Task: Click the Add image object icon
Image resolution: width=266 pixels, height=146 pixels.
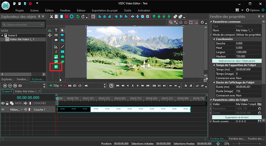Action: (56, 57)
